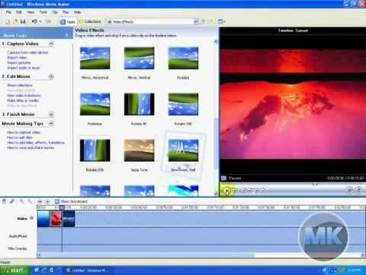Image resolution: width=366 pixels, height=275 pixels.
Task: Select the Posterize effect thumbnail
Action: coord(95,104)
